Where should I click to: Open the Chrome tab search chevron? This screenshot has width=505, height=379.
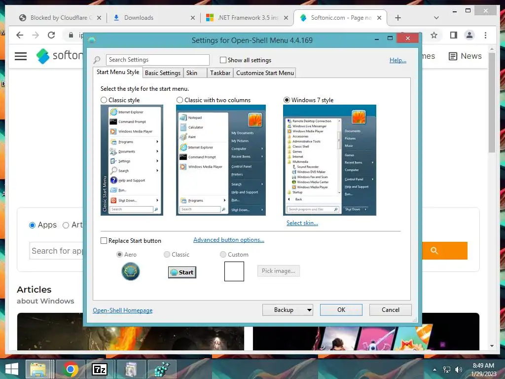point(436,18)
